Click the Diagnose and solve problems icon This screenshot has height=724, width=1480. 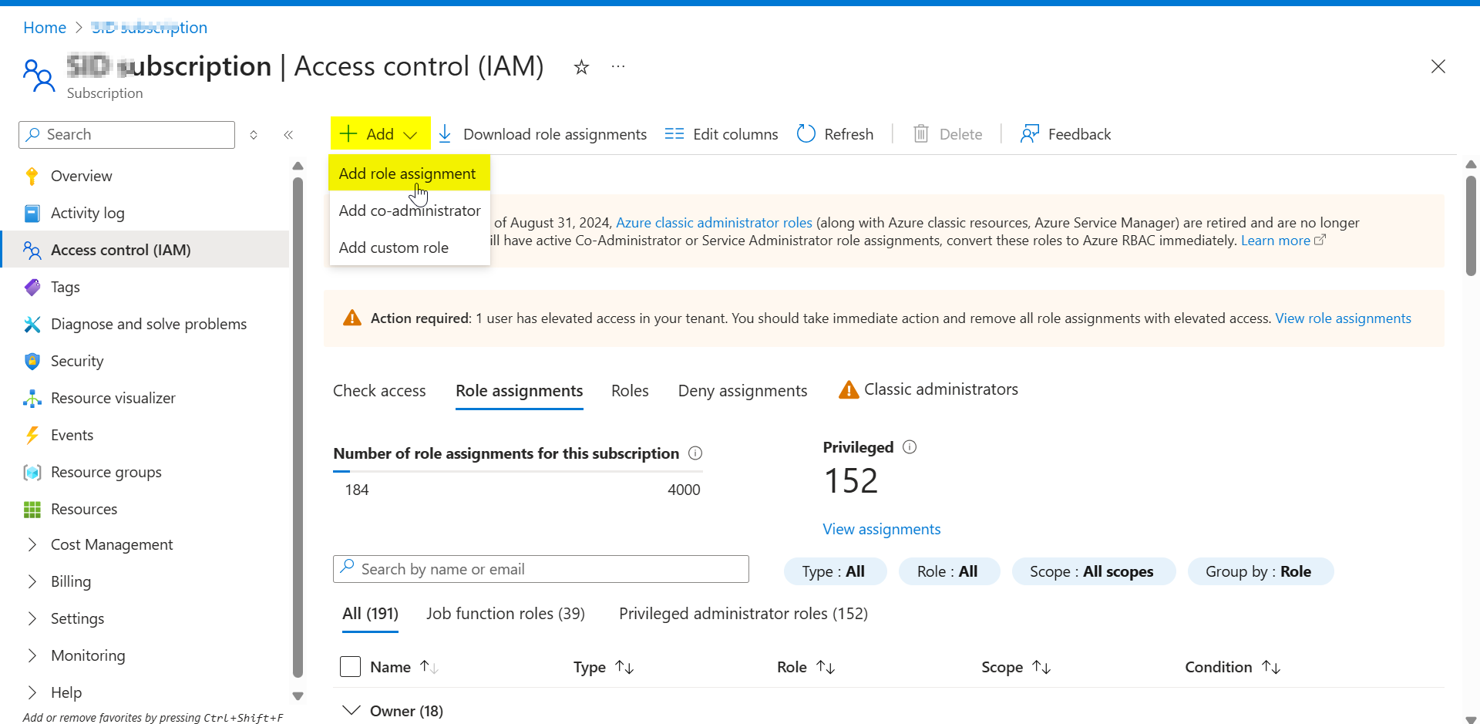tap(32, 324)
